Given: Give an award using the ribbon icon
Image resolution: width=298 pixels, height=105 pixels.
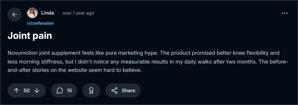Looking at the screenshot, I should 91,91.
